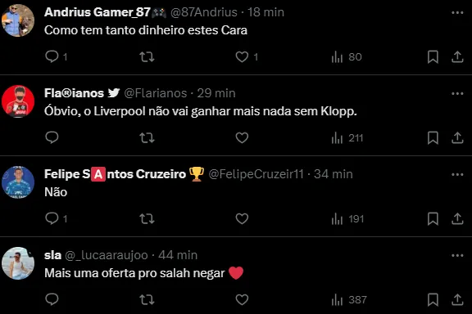Like the Flarianos tweet about Klopp
This screenshot has height=314, width=472.
tap(242, 137)
